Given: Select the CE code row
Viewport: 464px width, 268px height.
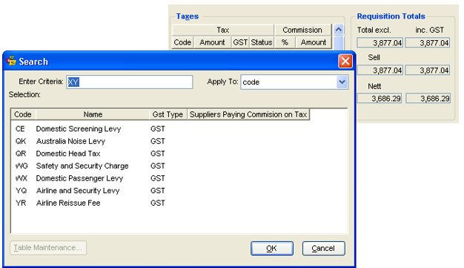Looking at the screenshot, I should [x=20, y=128].
